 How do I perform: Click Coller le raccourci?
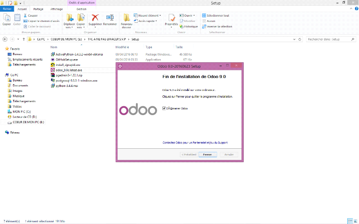tap(37, 26)
